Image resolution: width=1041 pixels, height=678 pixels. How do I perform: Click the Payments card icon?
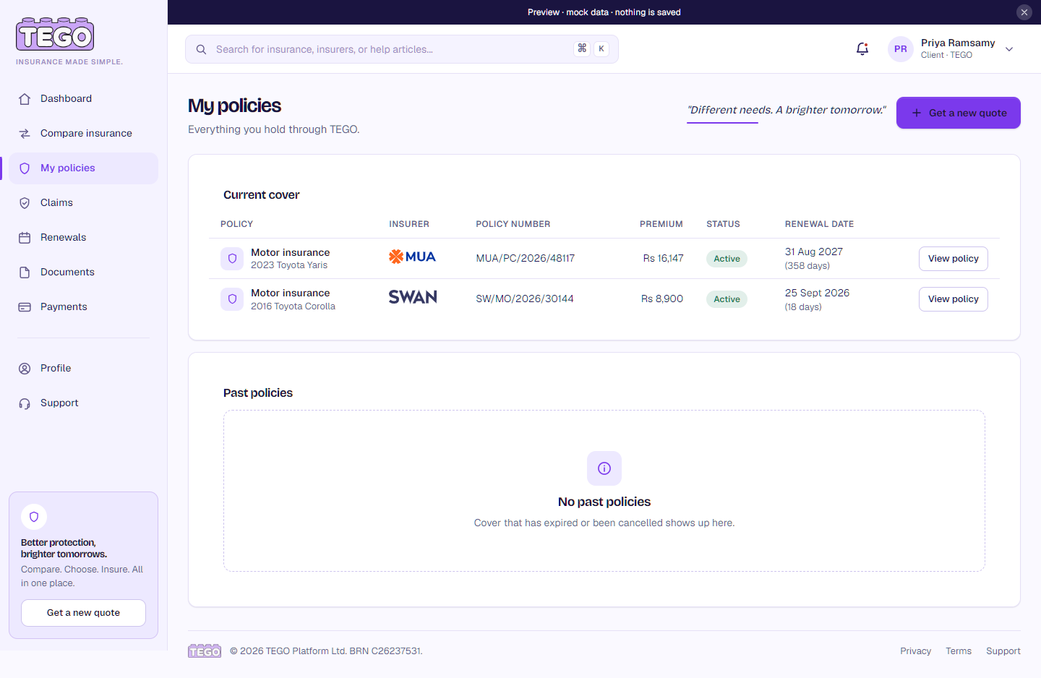(x=25, y=307)
